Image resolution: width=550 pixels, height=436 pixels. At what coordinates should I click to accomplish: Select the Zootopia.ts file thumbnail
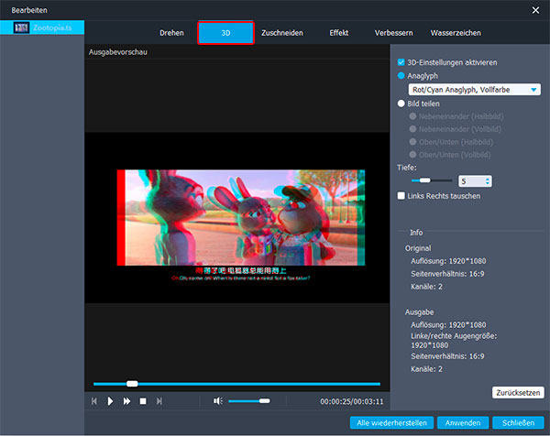(x=21, y=27)
